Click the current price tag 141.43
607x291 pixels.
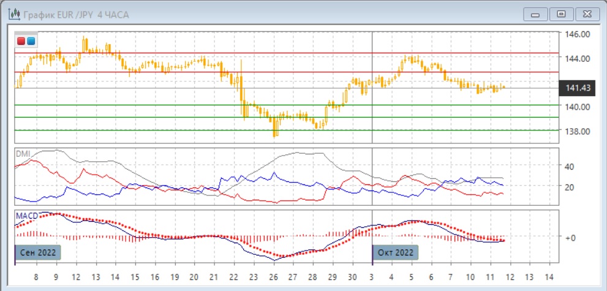(x=578, y=88)
